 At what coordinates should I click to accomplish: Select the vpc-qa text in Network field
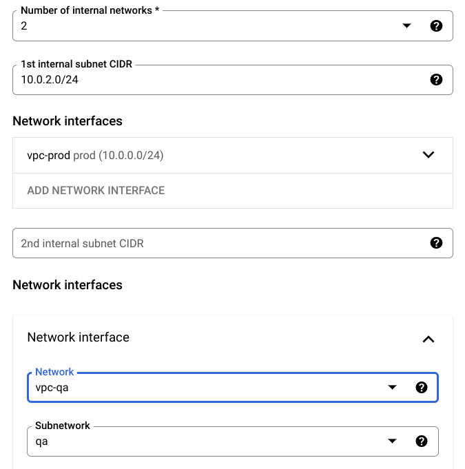[x=52, y=388]
